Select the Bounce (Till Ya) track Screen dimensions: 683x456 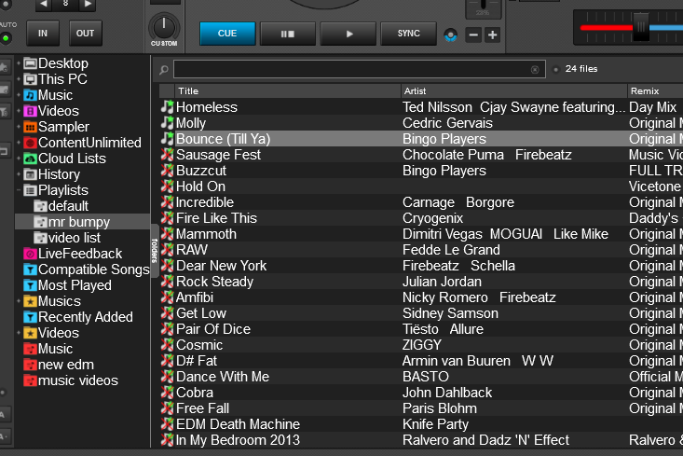pos(421,139)
